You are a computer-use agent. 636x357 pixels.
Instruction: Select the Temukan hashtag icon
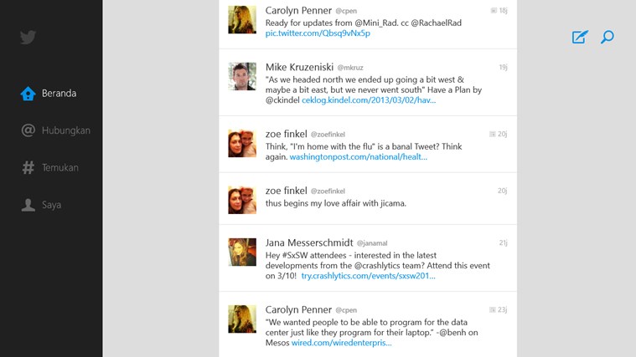(x=28, y=167)
